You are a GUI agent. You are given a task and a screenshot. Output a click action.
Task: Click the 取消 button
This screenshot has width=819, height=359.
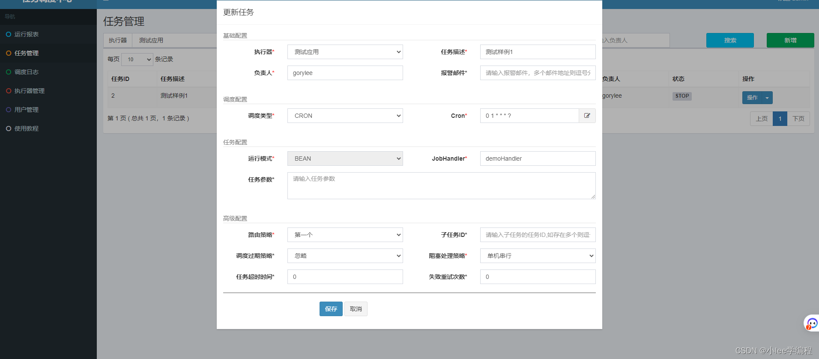(x=356, y=309)
